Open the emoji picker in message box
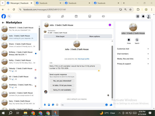Image resolution: width=155 pixels, height=116 pixels. 106,105
